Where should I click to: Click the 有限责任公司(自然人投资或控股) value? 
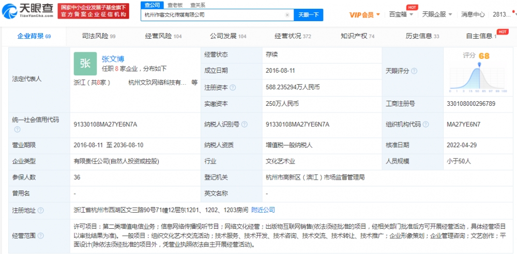click(116, 162)
